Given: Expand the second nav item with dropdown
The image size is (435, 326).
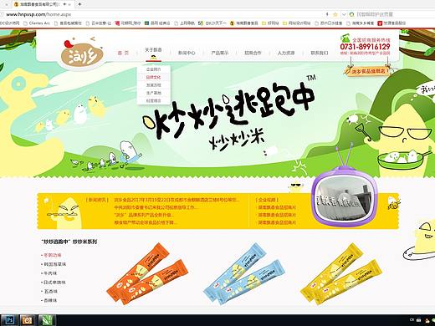Looking at the screenshot, I should [x=153, y=50].
